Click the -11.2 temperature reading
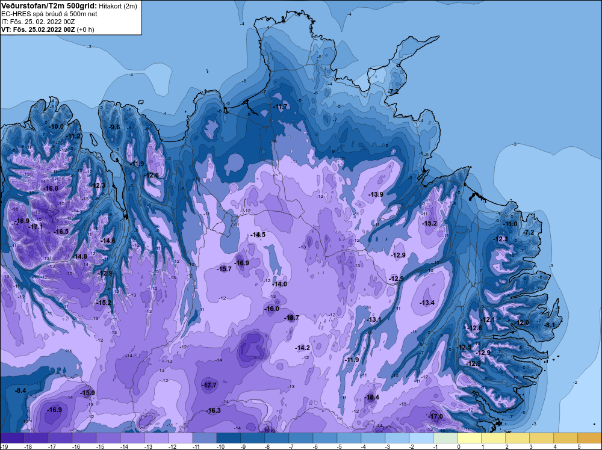This screenshot has height=450, width=602. click(x=73, y=136)
